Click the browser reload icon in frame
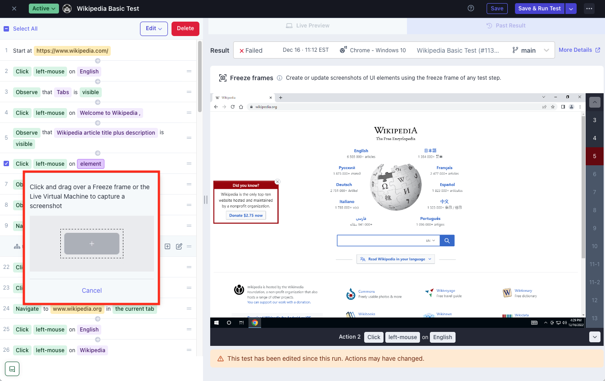Viewport: 605px width, 381px height. (x=233, y=107)
